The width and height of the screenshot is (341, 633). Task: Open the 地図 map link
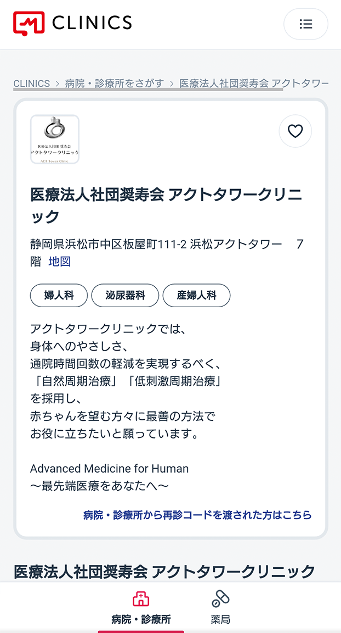click(x=60, y=262)
